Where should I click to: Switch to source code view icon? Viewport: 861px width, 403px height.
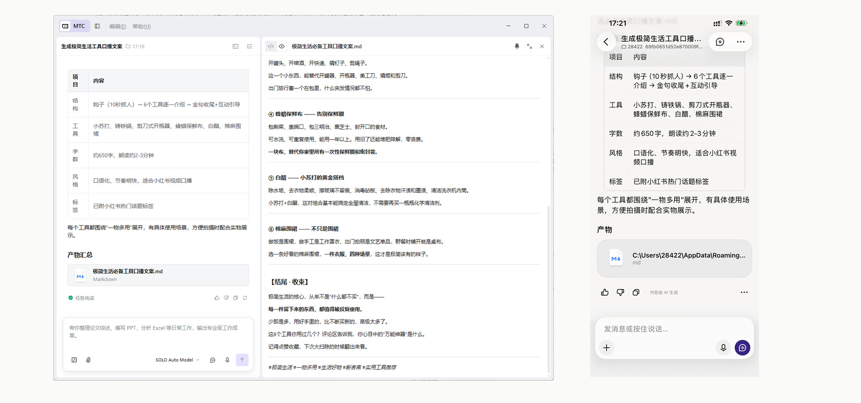pyautogui.click(x=271, y=46)
